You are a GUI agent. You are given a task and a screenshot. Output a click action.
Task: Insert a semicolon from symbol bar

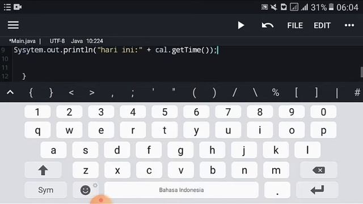click(x=133, y=93)
